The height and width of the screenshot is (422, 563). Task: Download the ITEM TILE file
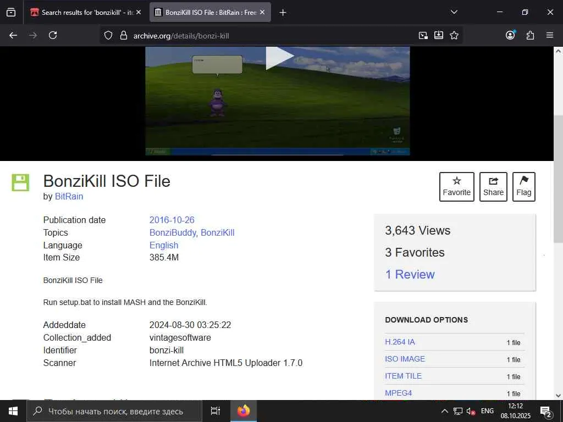point(403,376)
